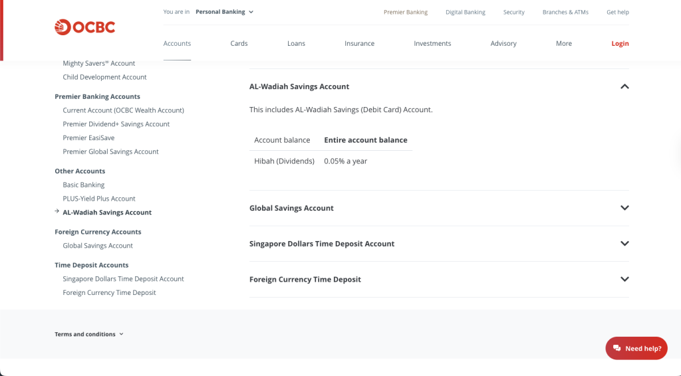Select Foreign Currency Time Deposit in sidebar

tap(109, 293)
